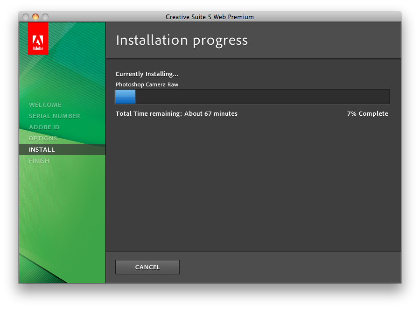The image size is (420, 309).
Task: Click the window title 'Creative Suite 5 Web Premium'
Action: (210, 17)
